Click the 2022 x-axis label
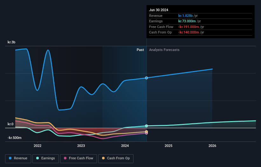 coord(38,146)
